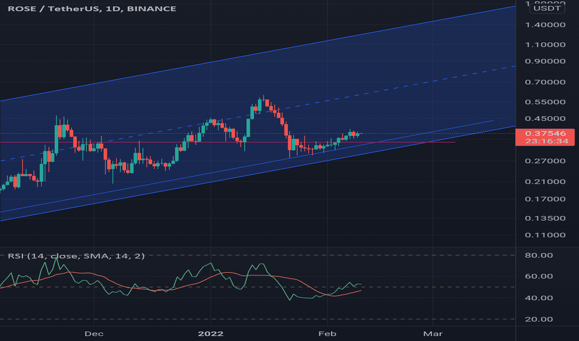The image size is (579, 341).
Task: Click the RSI 20.00 scale label
Action: [539, 319]
